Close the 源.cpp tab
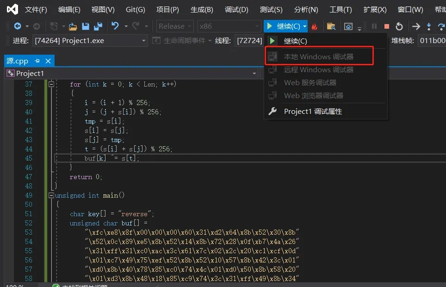The image size is (446, 287). click(48, 61)
